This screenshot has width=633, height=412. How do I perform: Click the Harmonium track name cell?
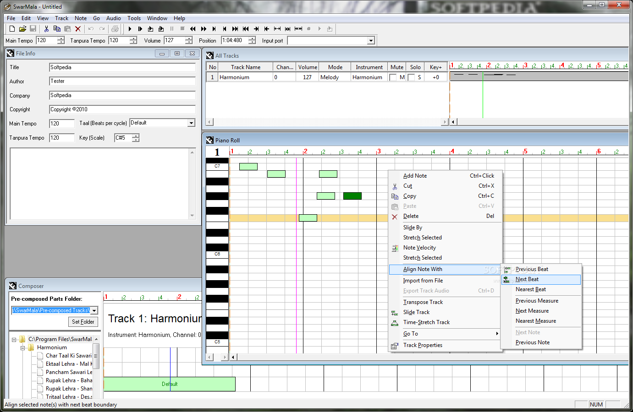[245, 77]
